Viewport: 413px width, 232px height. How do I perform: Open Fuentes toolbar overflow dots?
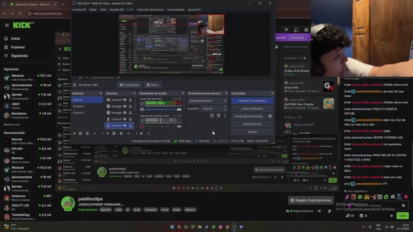point(136,133)
